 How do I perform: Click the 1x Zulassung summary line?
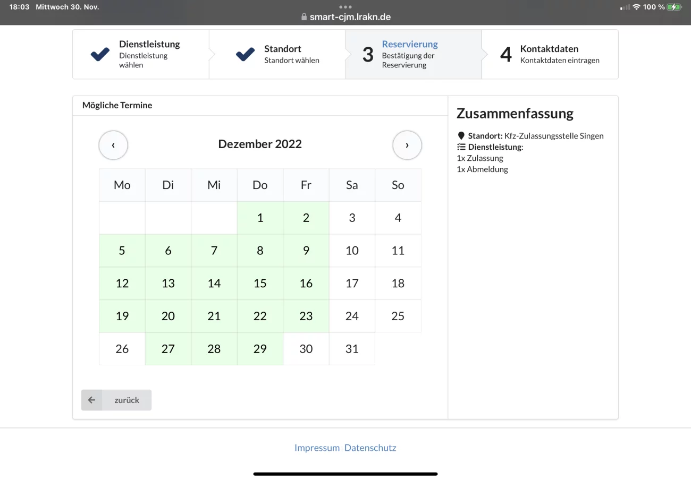click(480, 158)
